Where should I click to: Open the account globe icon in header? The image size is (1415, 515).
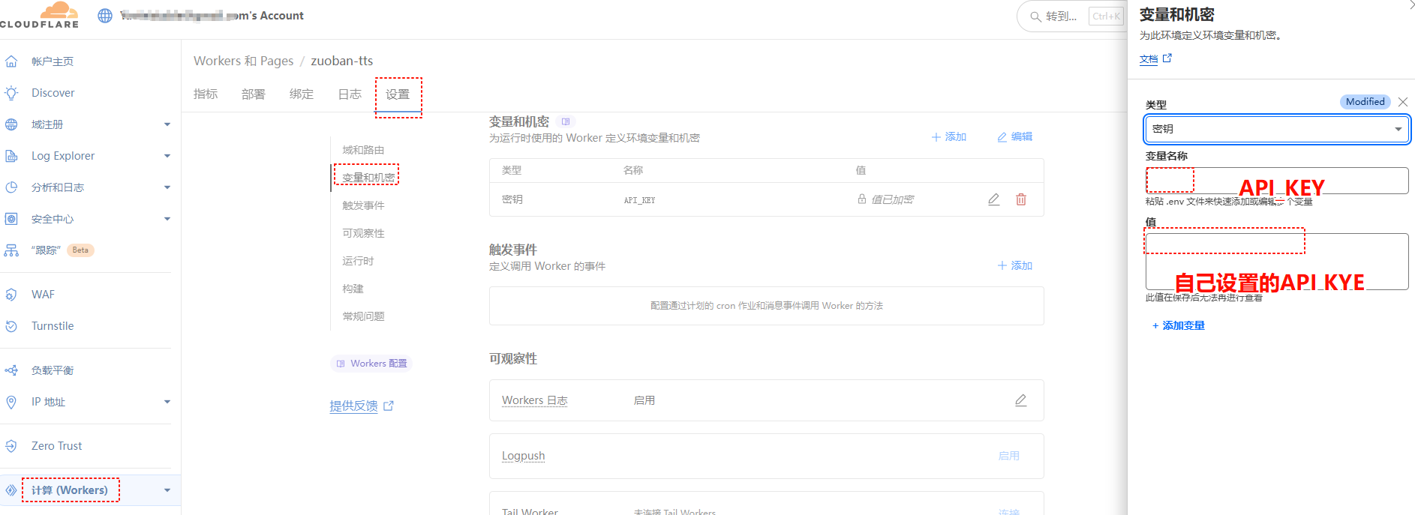[105, 16]
